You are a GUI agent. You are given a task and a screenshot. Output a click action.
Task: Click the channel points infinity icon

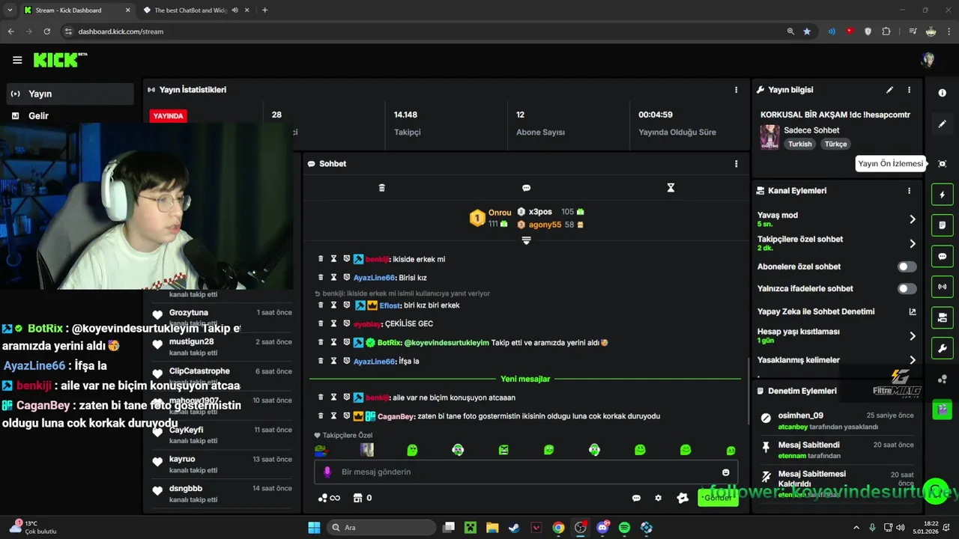coord(329,498)
